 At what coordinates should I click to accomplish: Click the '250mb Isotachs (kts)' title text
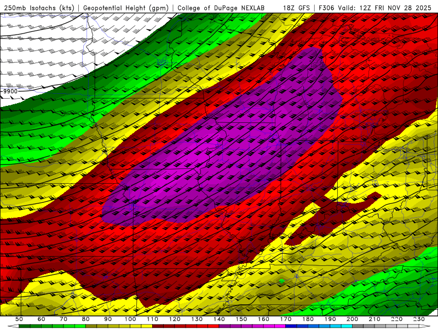pyautogui.click(x=39, y=8)
